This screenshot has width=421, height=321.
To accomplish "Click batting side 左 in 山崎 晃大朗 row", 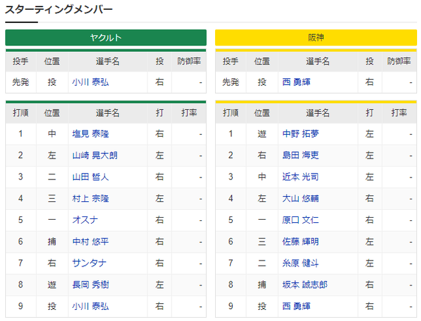I will 159,155.
